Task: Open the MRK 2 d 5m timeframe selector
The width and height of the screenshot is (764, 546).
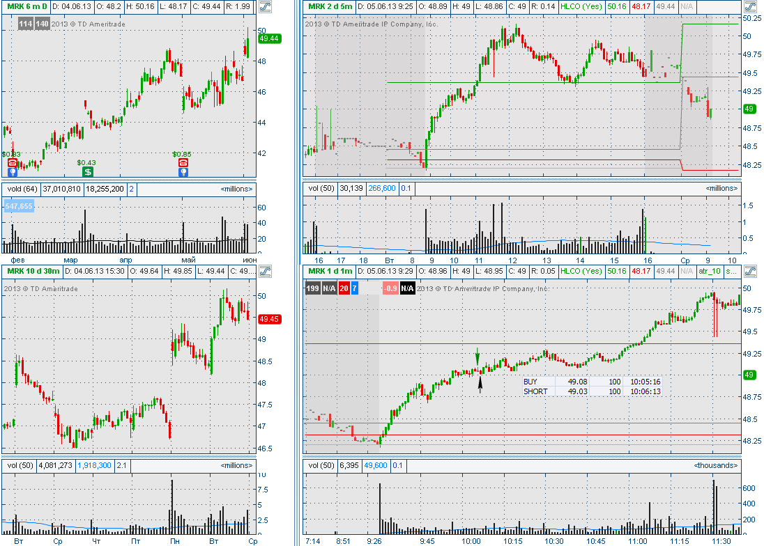Action: 331,6
